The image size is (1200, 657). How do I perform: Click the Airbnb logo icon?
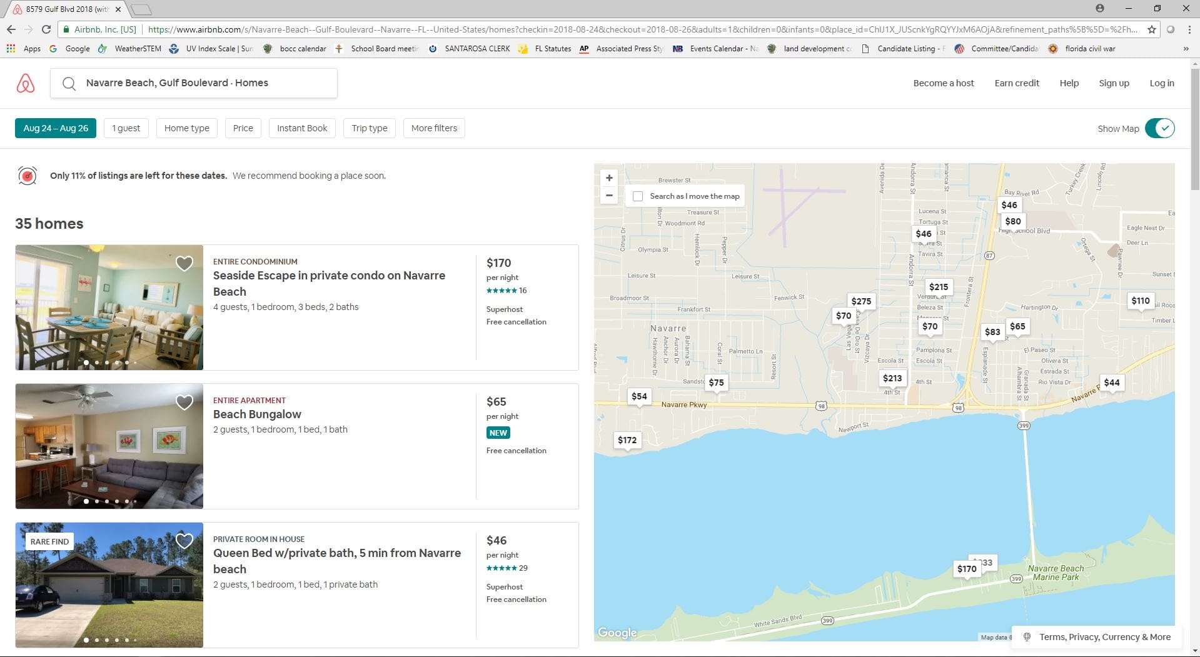(26, 83)
